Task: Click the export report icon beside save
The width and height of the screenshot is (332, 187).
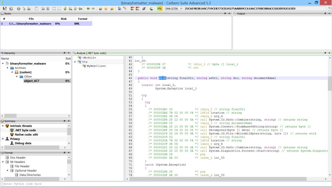Action: click(x=11, y=9)
